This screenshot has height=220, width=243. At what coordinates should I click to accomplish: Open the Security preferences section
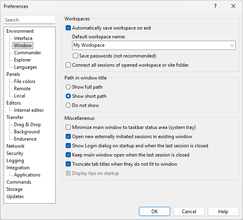click(x=15, y=153)
